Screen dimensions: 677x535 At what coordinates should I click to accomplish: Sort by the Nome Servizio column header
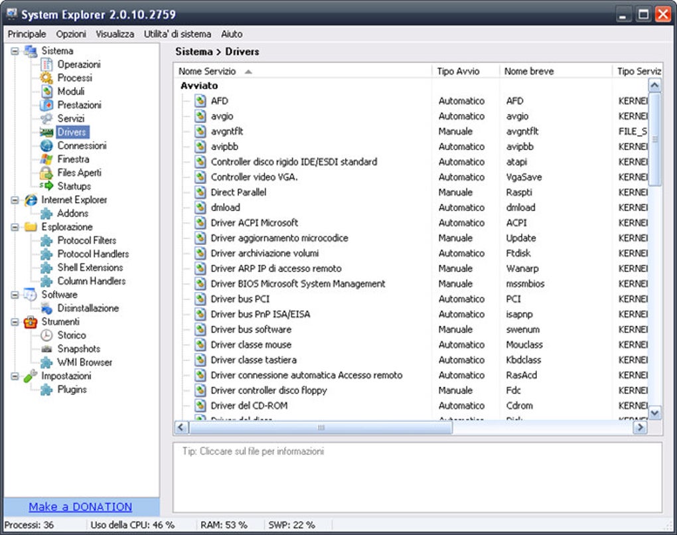click(207, 70)
